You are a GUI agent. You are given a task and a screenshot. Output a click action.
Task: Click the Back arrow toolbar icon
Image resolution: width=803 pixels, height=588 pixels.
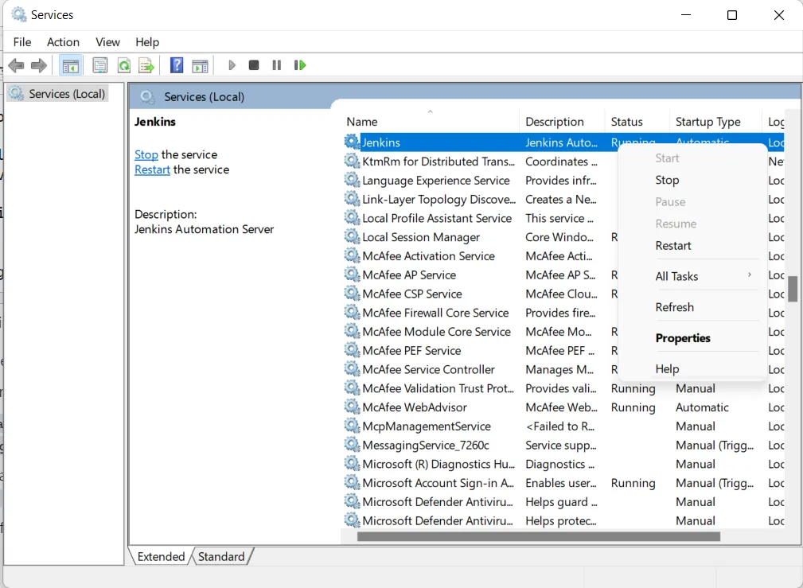[16, 65]
